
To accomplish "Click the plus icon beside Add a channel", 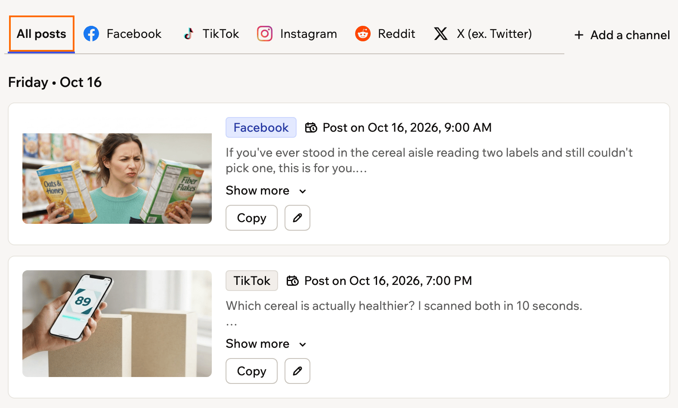I will pos(579,35).
